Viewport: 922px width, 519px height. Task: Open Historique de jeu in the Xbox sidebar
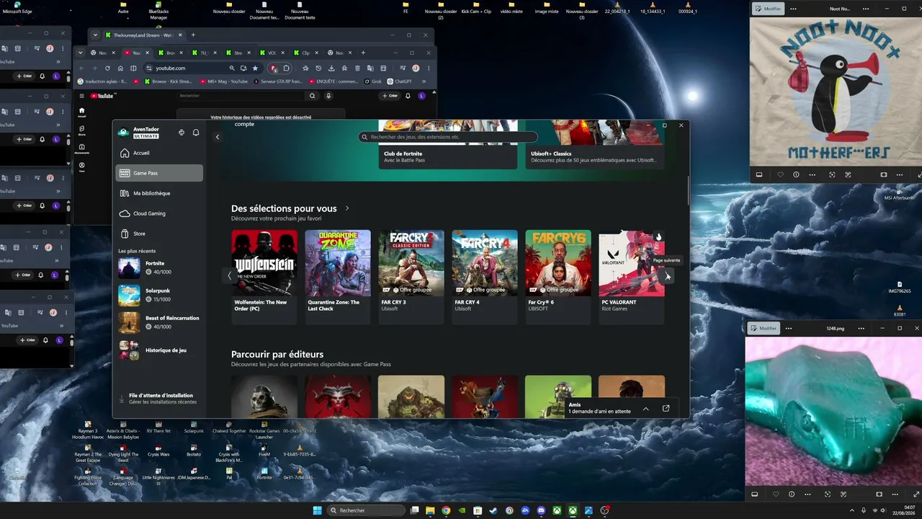point(158,350)
